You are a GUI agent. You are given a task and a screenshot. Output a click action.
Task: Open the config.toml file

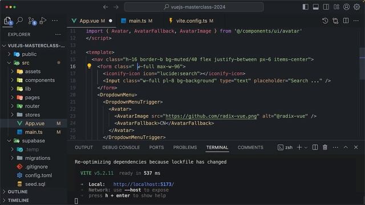click(34, 175)
